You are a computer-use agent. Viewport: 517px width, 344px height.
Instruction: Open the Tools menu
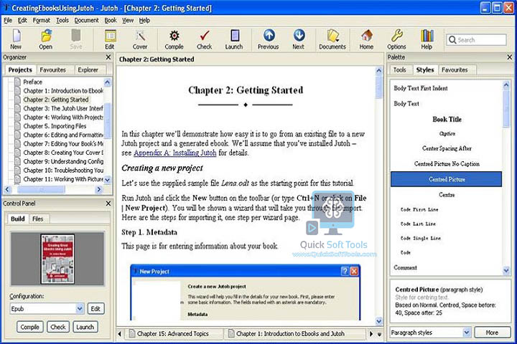pos(62,20)
